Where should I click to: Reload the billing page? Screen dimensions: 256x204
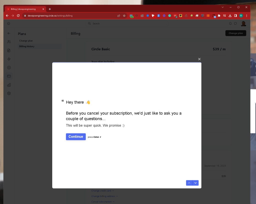coord(18,16)
